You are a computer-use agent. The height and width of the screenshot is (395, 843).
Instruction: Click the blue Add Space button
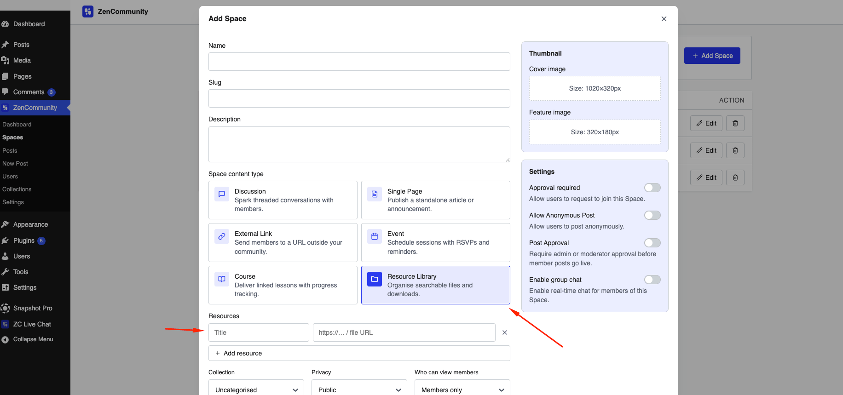(712, 56)
